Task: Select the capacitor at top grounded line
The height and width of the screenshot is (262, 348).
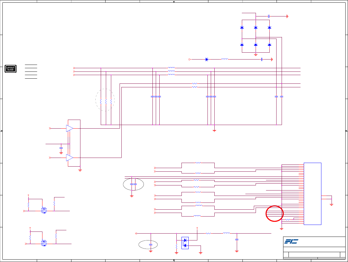Action: (x=269, y=16)
